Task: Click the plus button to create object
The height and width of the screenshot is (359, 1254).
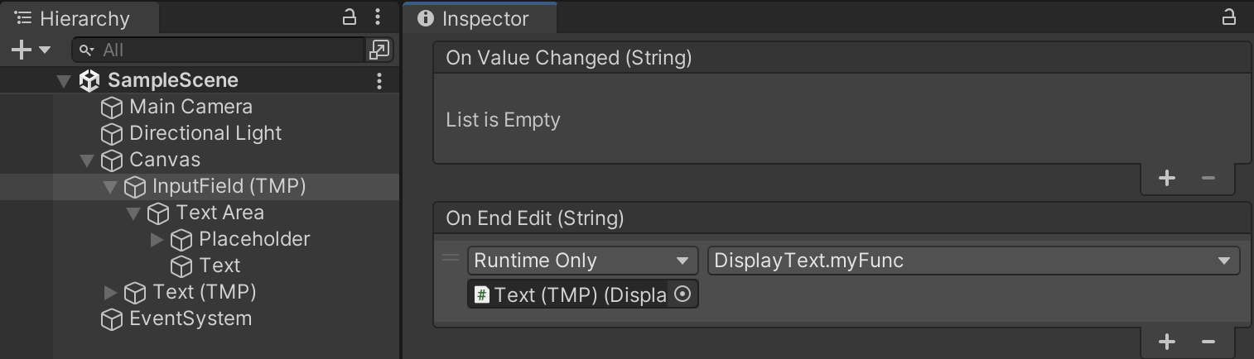Action: tap(21, 50)
